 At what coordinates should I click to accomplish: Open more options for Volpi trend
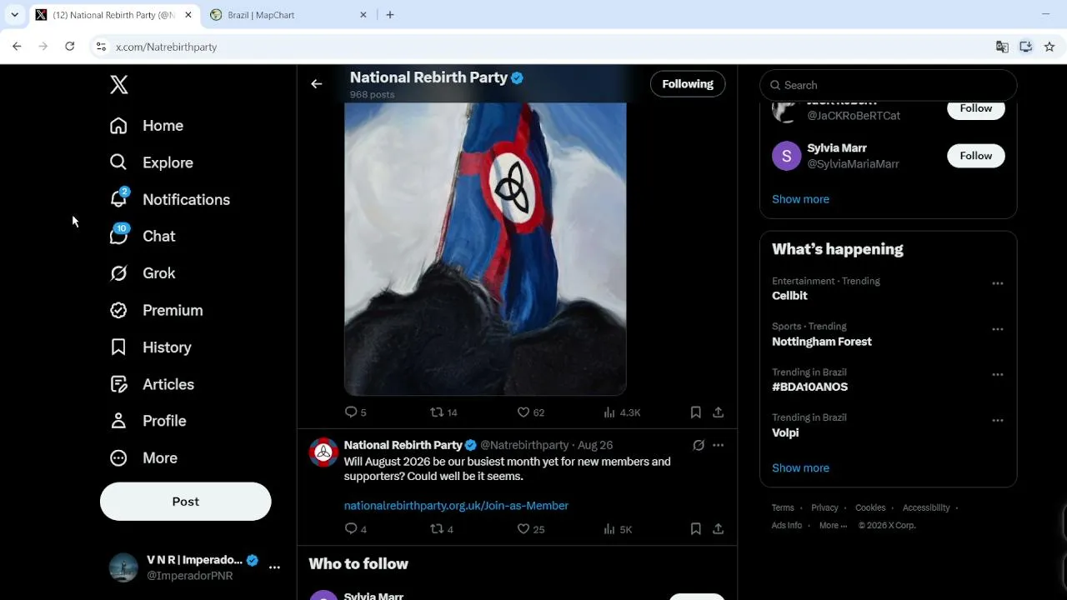click(997, 421)
